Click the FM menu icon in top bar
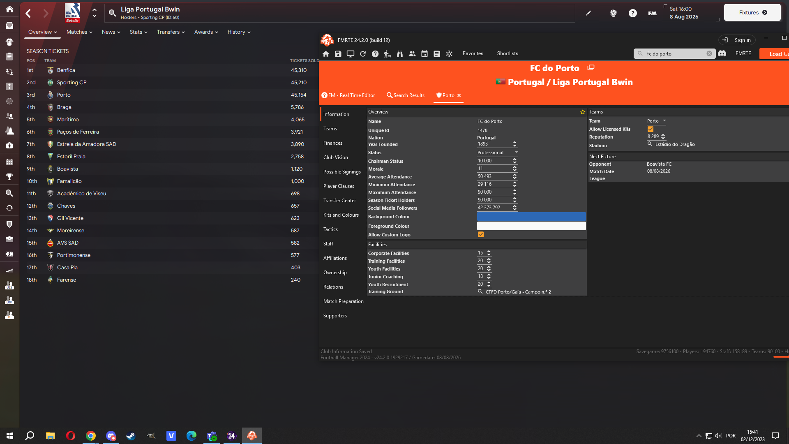 coord(652,13)
